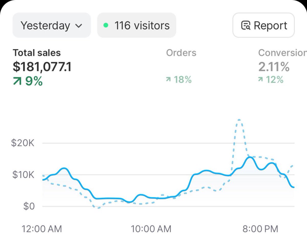This screenshot has height=245, width=307.
Task: Click the $10K axis label
Action: (x=23, y=175)
